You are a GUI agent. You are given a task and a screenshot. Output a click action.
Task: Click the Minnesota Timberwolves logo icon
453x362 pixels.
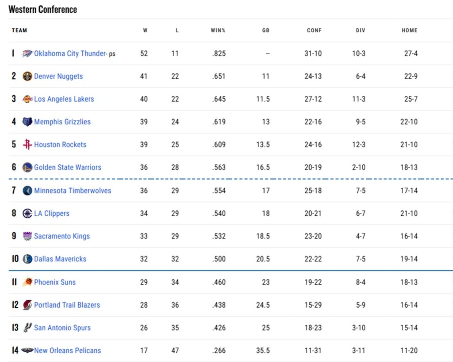pyautogui.click(x=27, y=191)
